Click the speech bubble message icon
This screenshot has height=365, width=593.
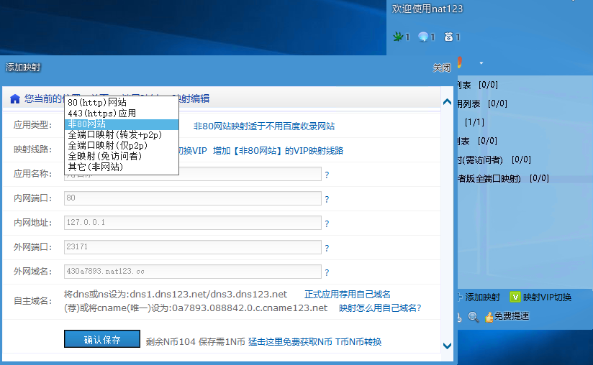pyautogui.click(x=423, y=37)
